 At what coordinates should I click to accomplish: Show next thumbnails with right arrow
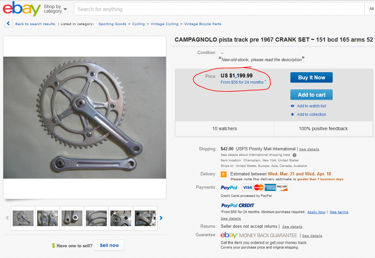(161, 218)
